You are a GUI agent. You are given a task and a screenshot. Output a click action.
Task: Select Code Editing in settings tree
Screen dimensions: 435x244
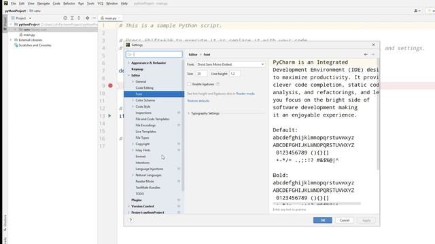pyautogui.click(x=145, y=87)
